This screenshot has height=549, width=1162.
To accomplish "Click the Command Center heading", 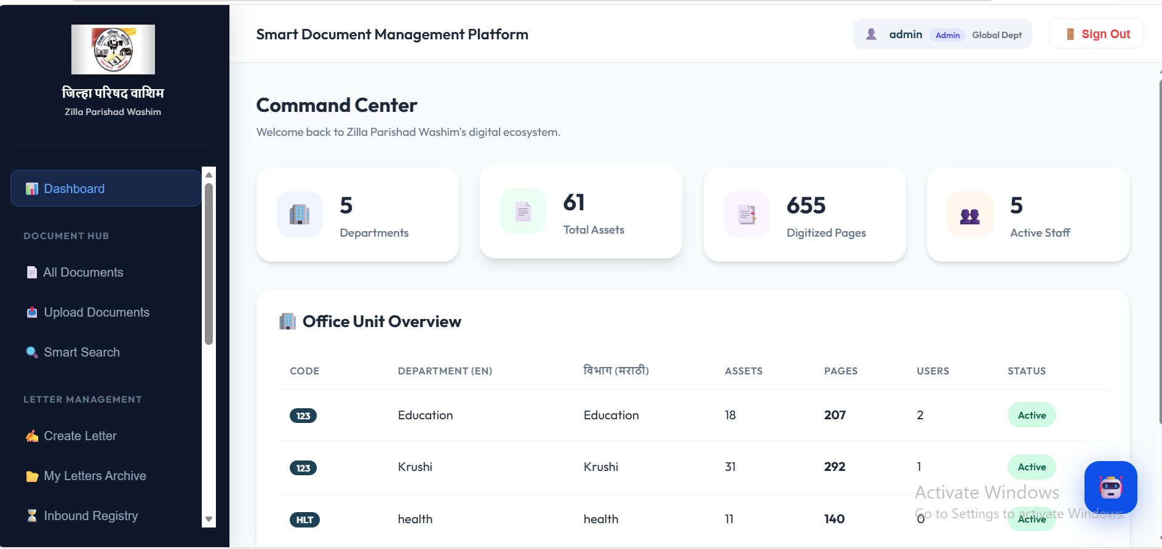I will pyautogui.click(x=336, y=105).
